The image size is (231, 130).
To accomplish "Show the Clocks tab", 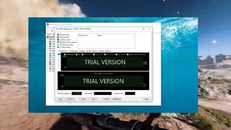I will pos(95,51).
